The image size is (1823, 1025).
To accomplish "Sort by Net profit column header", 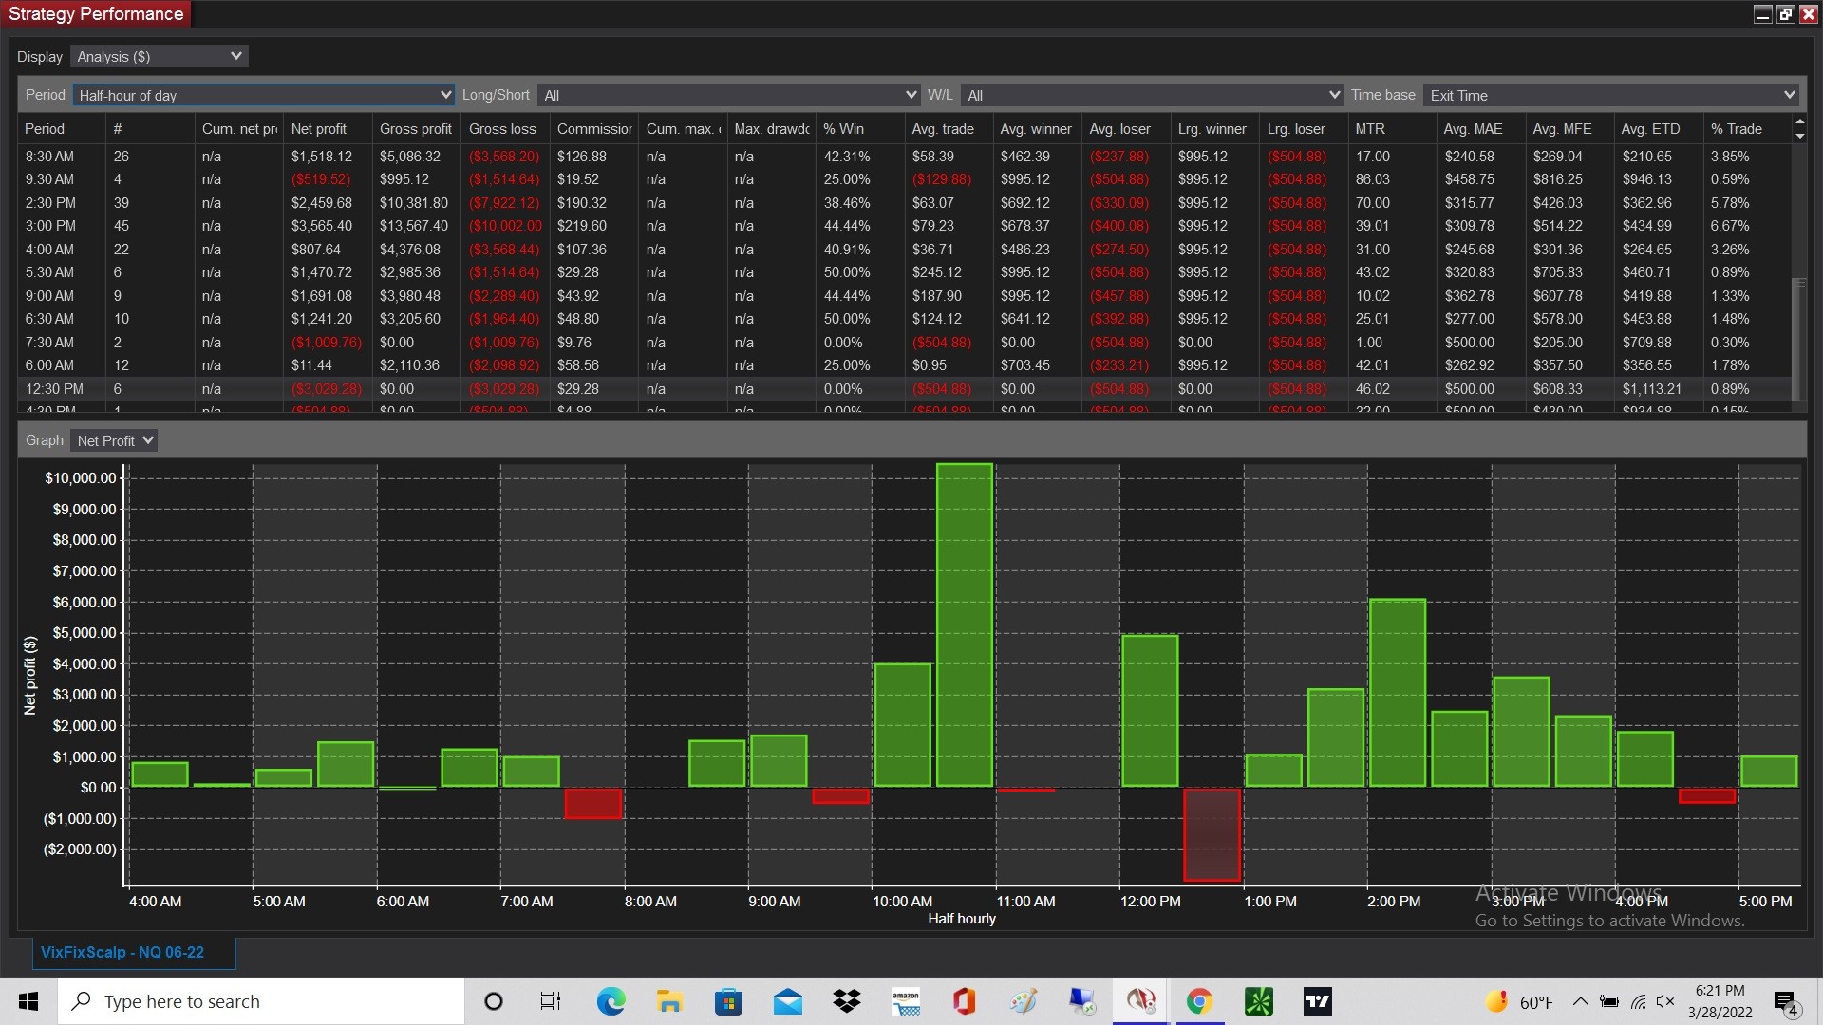I will point(319,129).
